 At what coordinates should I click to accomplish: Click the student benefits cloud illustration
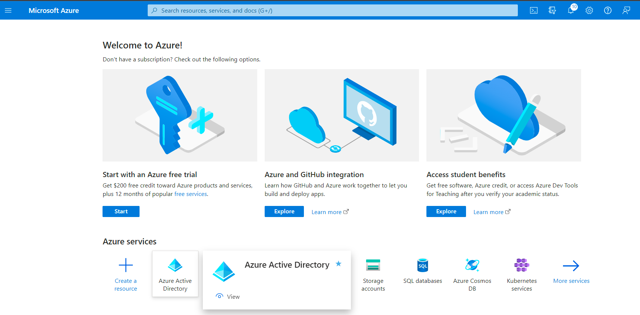(x=504, y=115)
